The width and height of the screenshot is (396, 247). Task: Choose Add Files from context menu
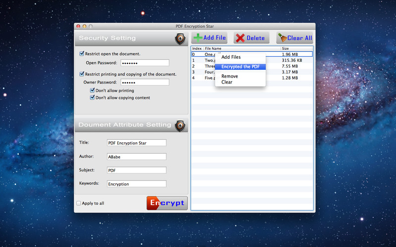pyautogui.click(x=231, y=57)
